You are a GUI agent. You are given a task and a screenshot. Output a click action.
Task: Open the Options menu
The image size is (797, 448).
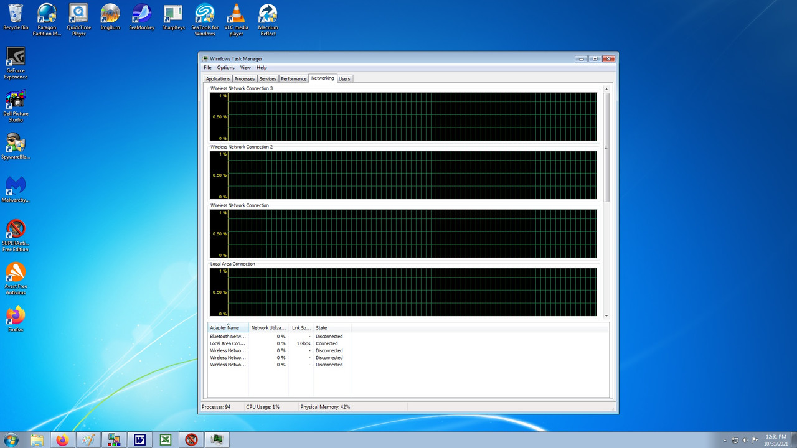[225, 68]
